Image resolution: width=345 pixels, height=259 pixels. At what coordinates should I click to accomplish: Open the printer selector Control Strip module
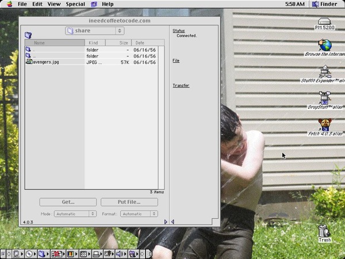click(97, 254)
